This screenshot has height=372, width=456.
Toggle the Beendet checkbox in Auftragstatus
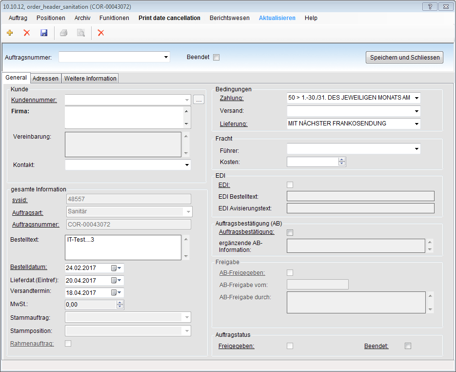(408, 346)
